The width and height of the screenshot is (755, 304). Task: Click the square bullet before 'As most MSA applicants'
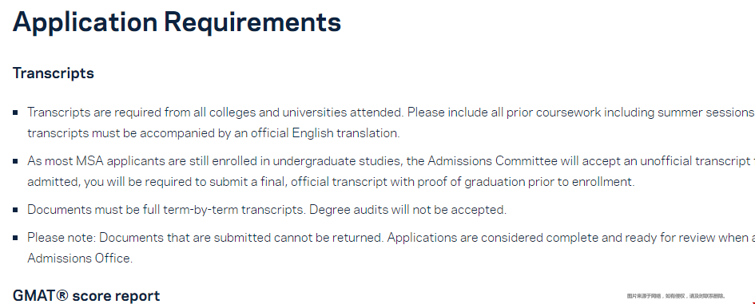pyautogui.click(x=15, y=161)
